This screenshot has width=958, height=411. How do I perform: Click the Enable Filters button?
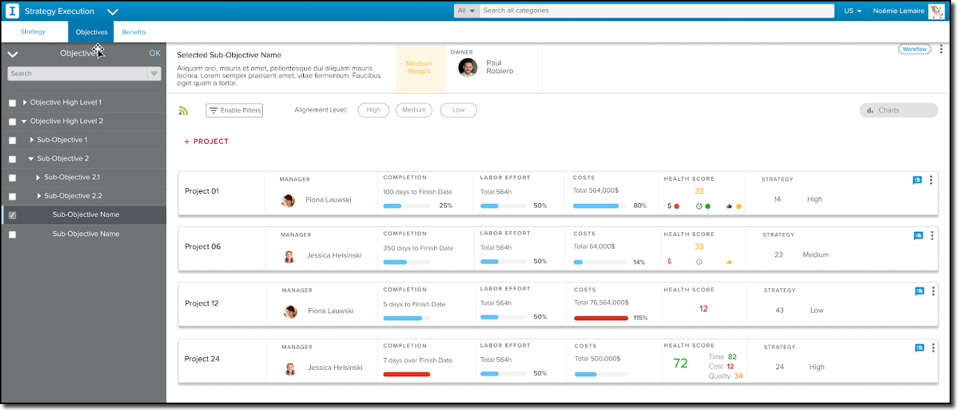coord(234,110)
